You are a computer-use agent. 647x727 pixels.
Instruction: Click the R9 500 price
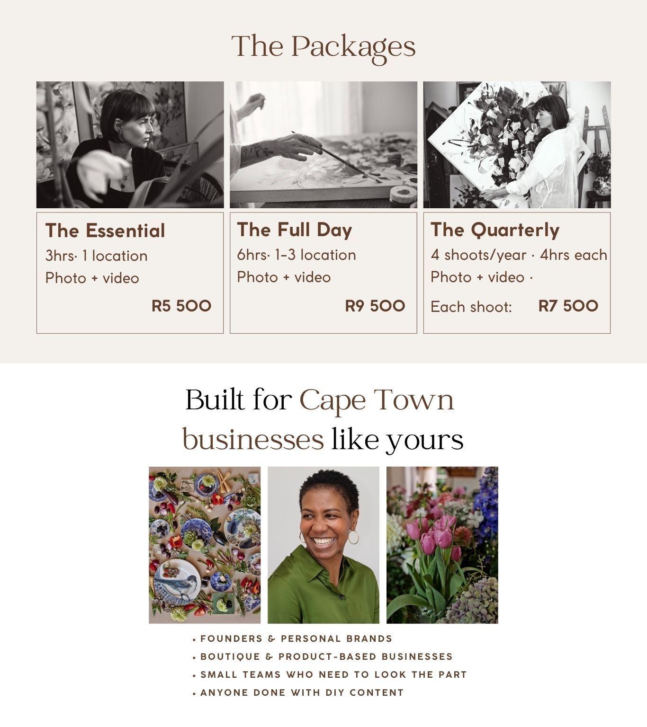(x=375, y=306)
